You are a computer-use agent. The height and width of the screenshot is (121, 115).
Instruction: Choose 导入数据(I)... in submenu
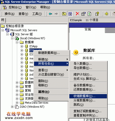(88, 64)
